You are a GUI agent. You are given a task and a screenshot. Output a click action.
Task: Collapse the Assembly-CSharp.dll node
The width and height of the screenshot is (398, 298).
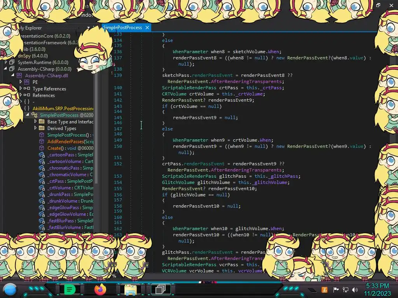click(x=13, y=75)
